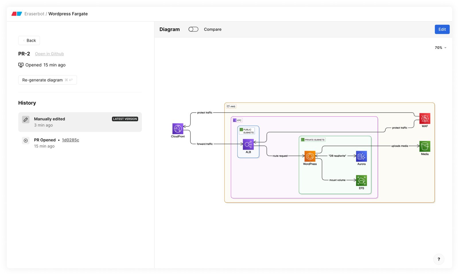Click the 'forward traffic' edge label
The width and height of the screenshot is (459, 275).
click(x=205, y=144)
